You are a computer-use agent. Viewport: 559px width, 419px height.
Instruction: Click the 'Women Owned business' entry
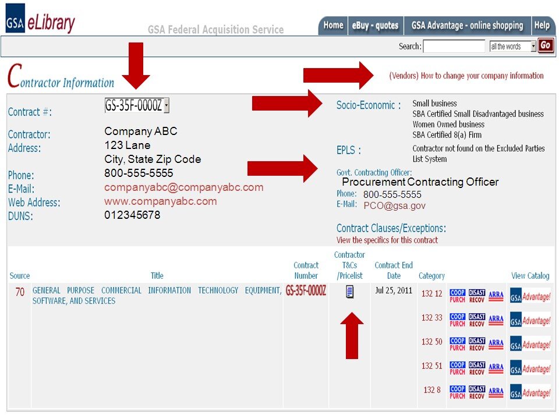coord(448,125)
